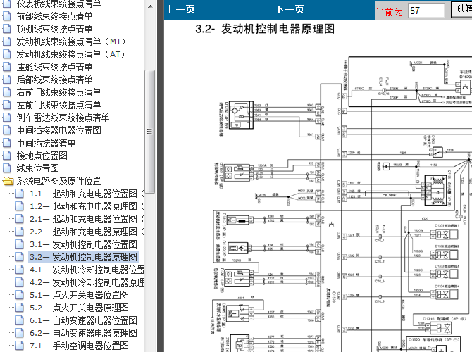Image resolution: width=472 pixels, height=352 pixels.
Task: Select 5.2— 点火开关电器原理图
Action: [79, 308]
